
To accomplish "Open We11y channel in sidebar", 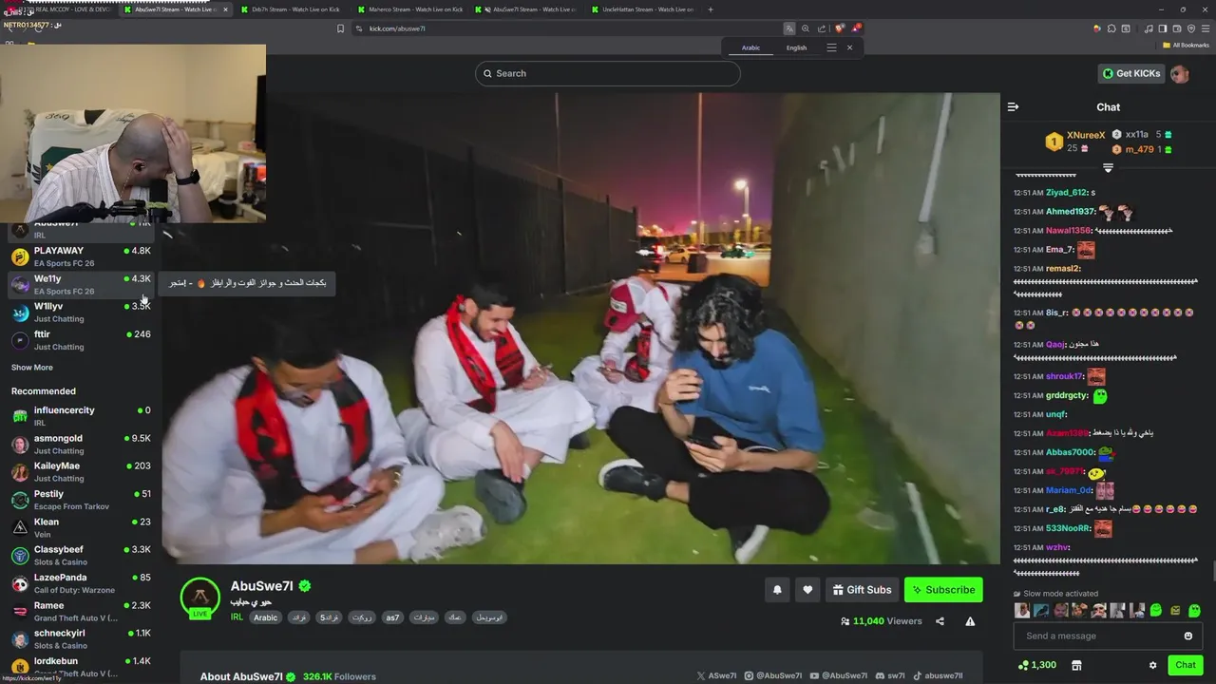I will click(x=81, y=285).
